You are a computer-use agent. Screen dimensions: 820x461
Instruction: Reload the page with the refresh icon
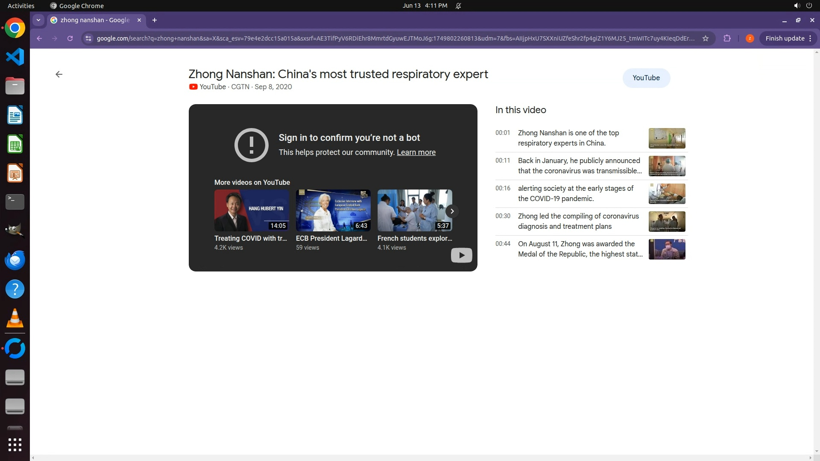point(70,38)
